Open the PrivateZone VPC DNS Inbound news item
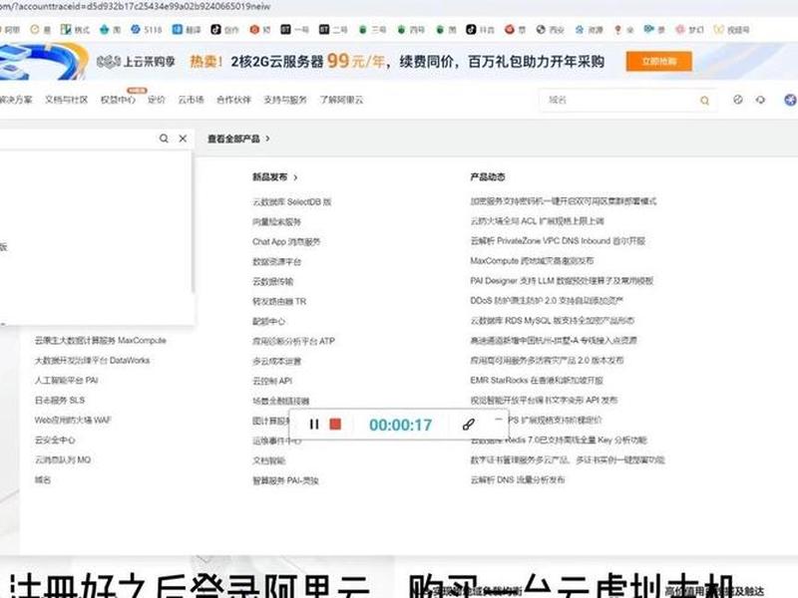Viewport: 798px width, 598px height. [558, 240]
